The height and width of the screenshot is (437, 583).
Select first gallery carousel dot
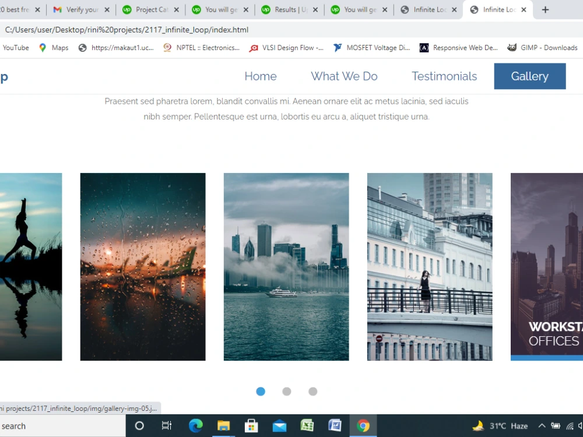[x=261, y=392]
